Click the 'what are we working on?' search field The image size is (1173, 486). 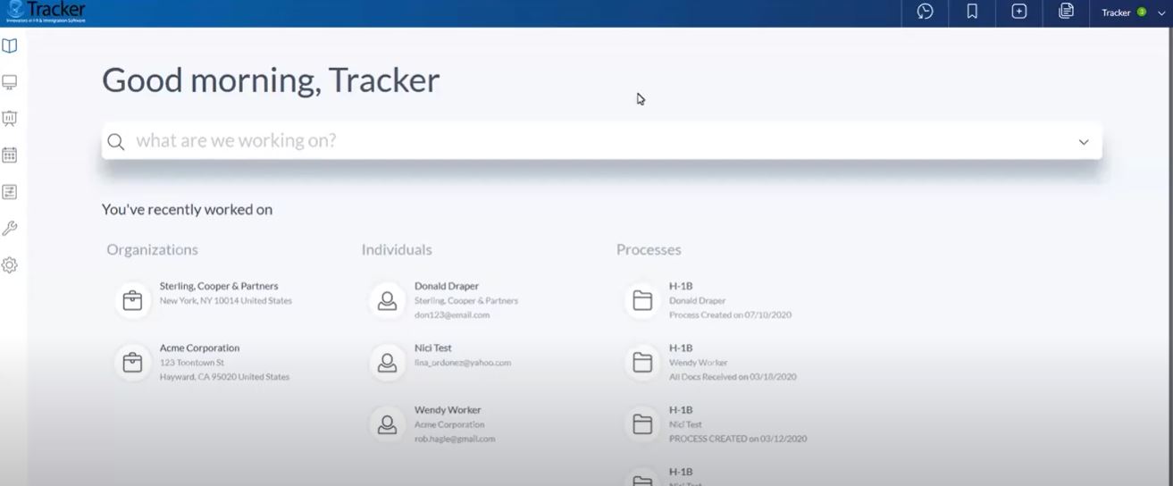pos(601,141)
